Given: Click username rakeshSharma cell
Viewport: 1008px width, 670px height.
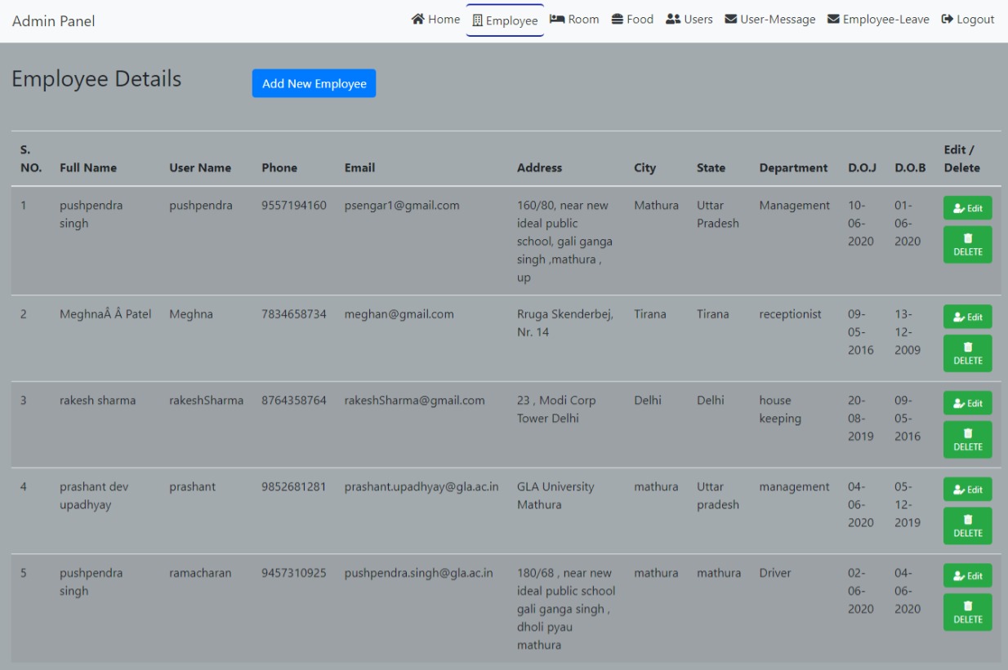Looking at the screenshot, I should pyautogui.click(x=206, y=401).
